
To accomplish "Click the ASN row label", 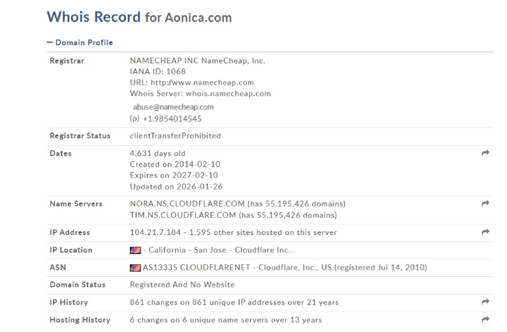I will point(58,267).
